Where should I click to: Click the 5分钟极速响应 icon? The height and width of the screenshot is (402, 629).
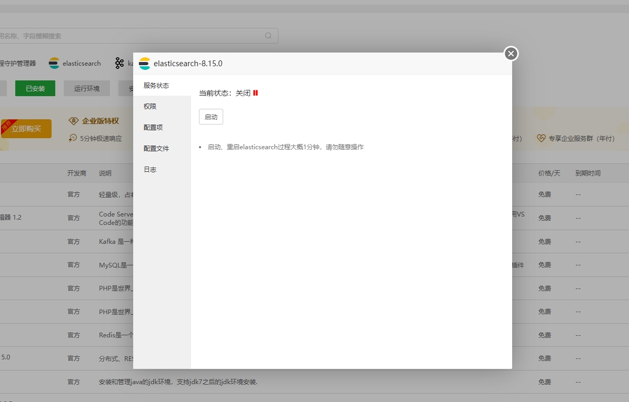(x=73, y=138)
